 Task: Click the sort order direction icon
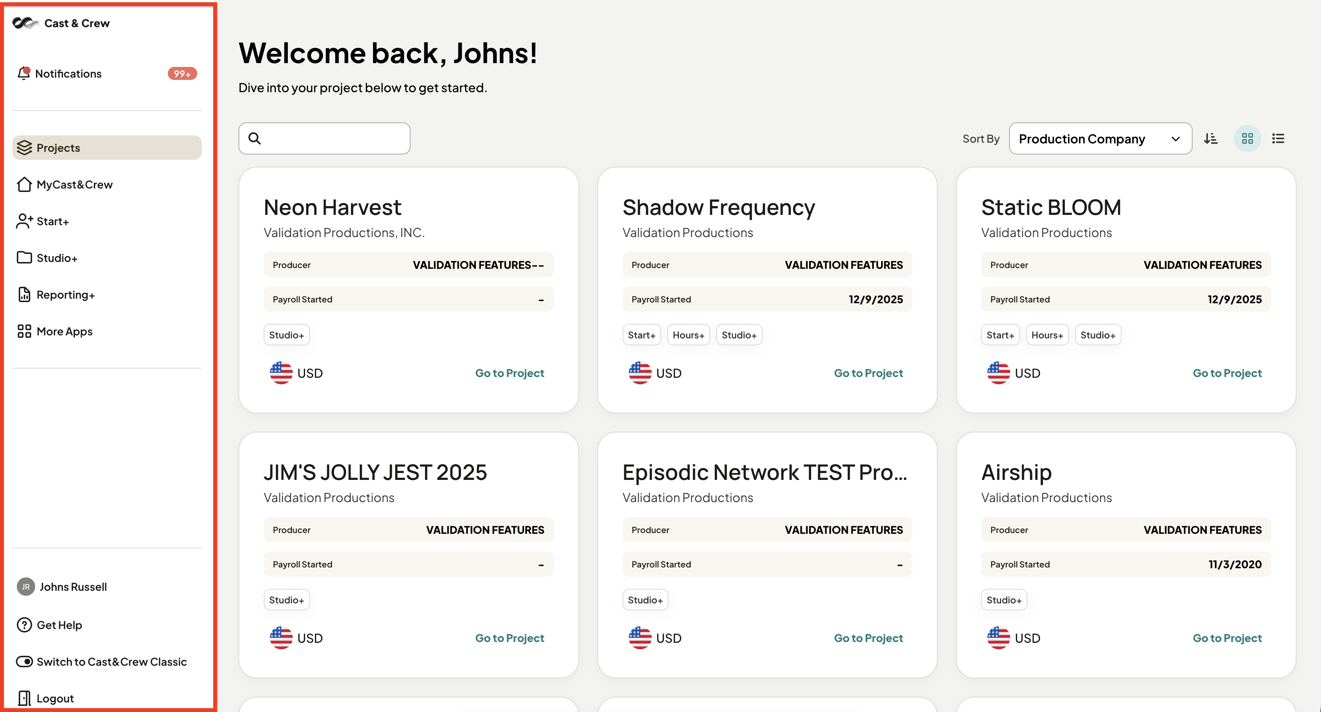(1211, 138)
